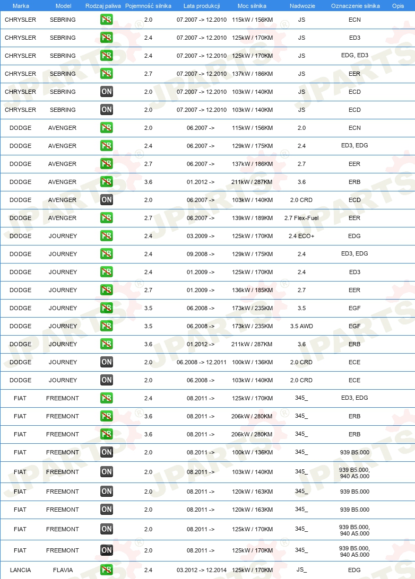This screenshot has height=579, width=415.
Task: Click the Model column header
Action: (x=63, y=6)
